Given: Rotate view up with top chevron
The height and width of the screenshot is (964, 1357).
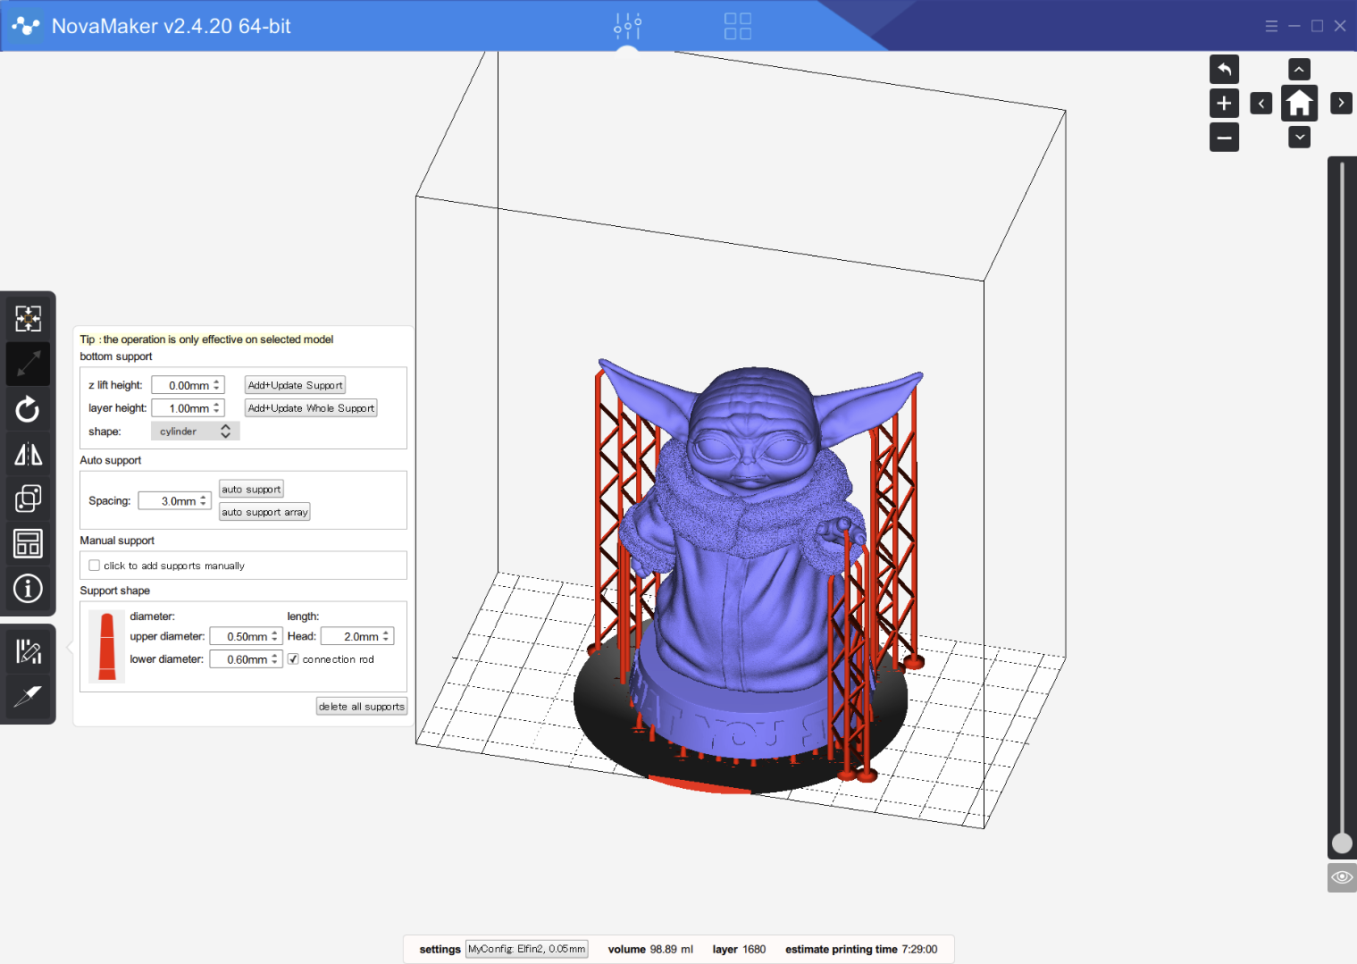Looking at the screenshot, I should (x=1299, y=69).
